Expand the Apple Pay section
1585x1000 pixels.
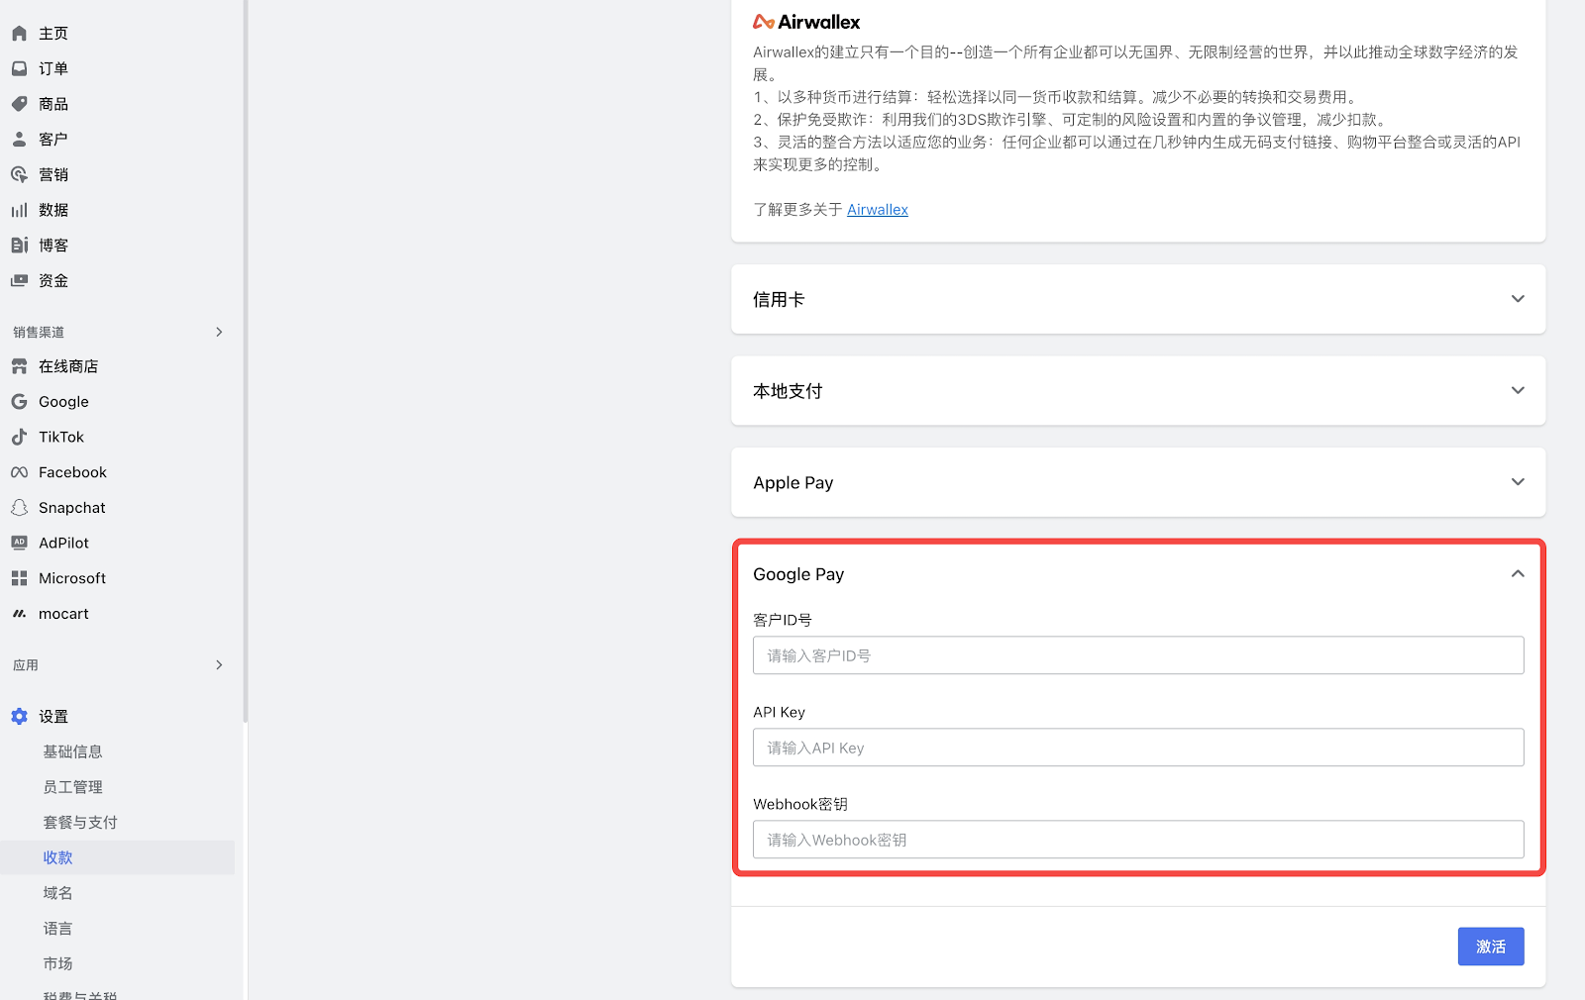tap(1517, 482)
